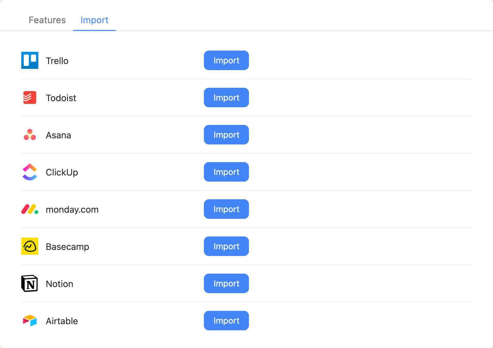Select the Import tab
Screen dimensions: 493x348
pos(94,20)
